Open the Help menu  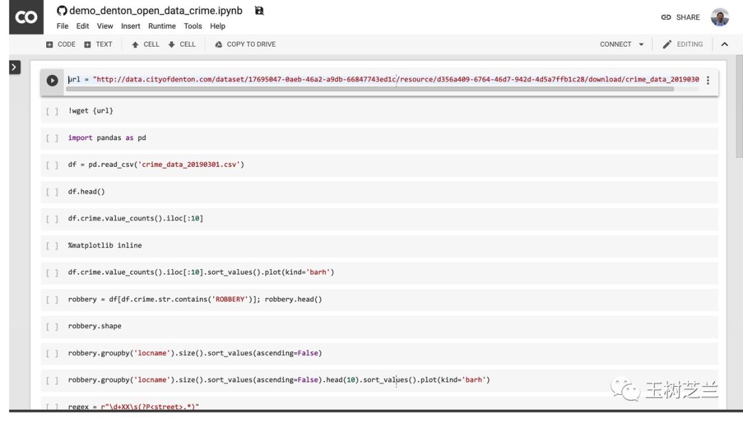(217, 26)
